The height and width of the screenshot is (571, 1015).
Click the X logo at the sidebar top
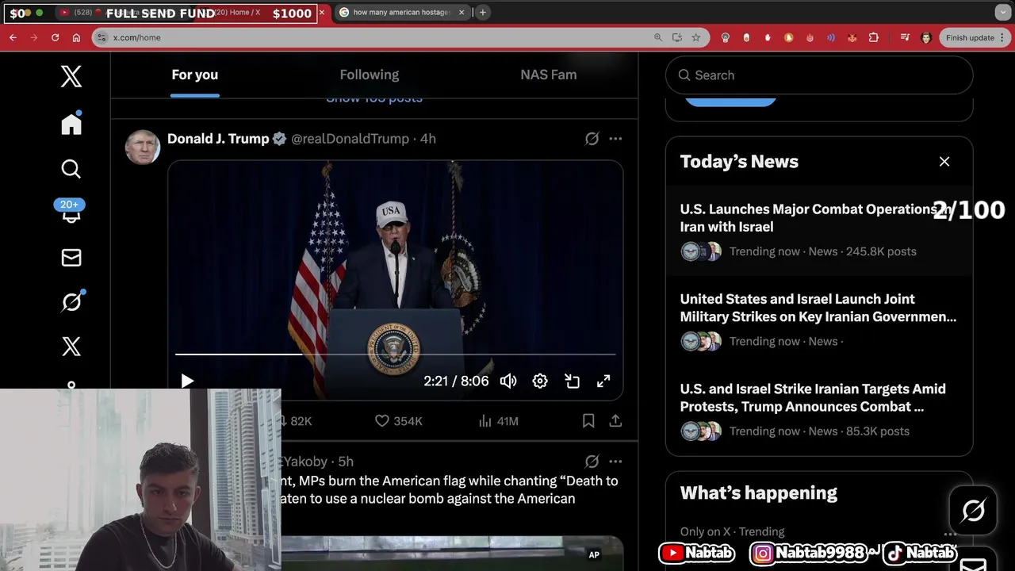[71, 76]
